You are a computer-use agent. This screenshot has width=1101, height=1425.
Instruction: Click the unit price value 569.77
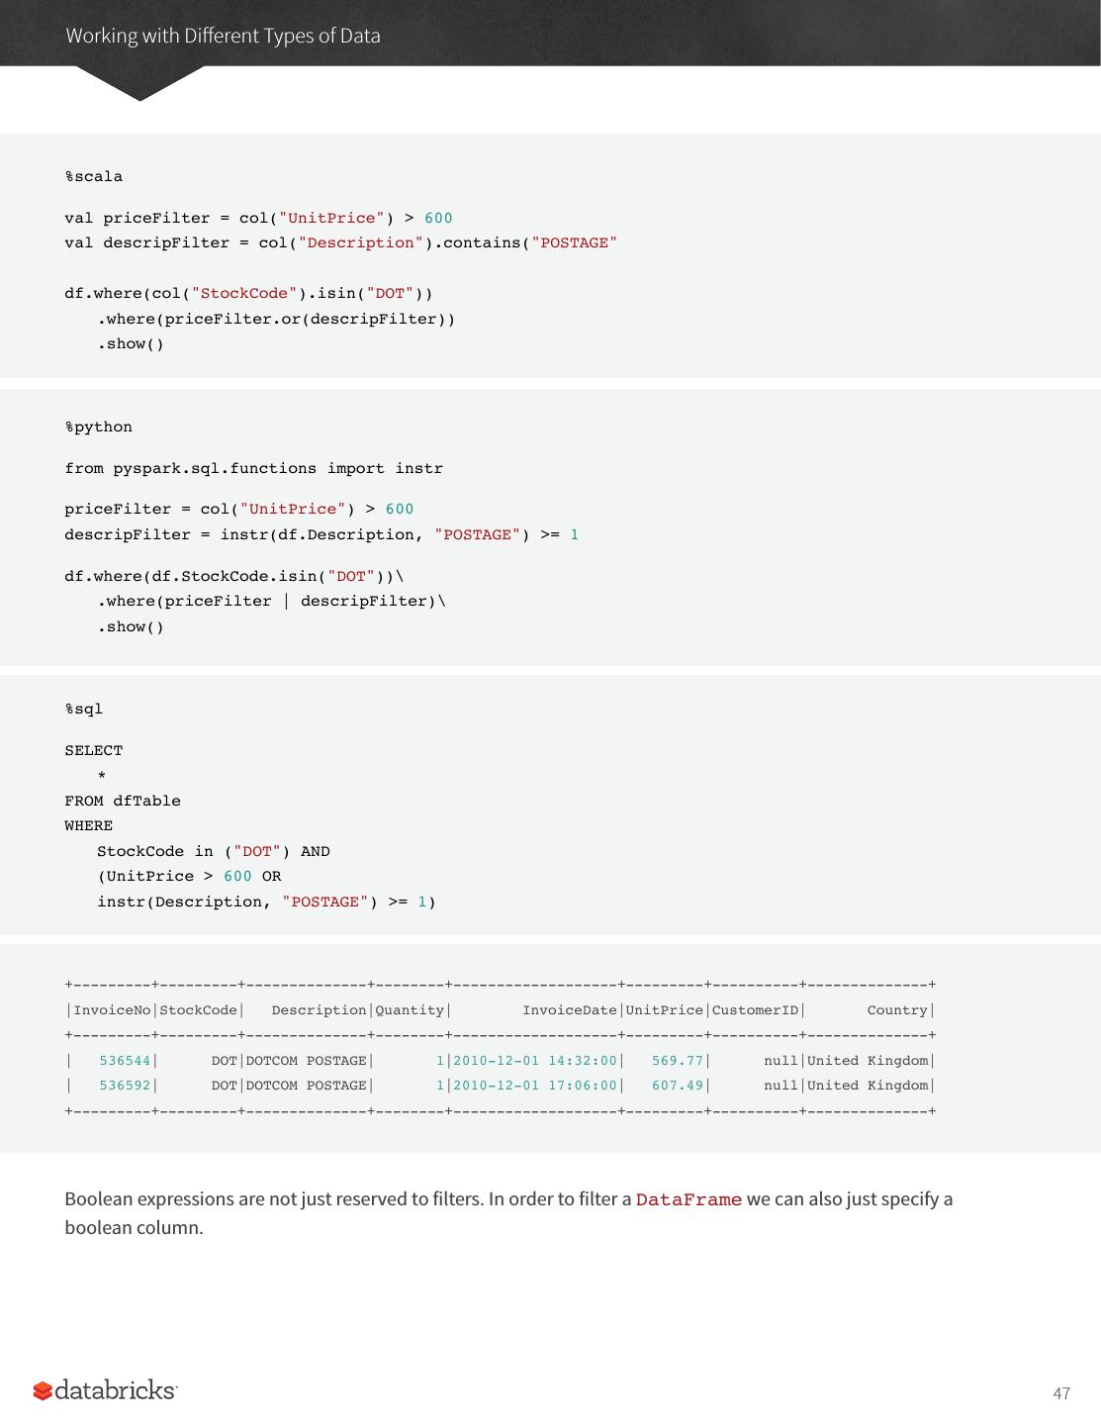[x=677, y=1061]
